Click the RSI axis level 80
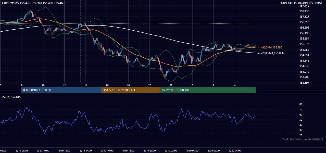Screen dimensions: 326x153 tap(301, 104)
